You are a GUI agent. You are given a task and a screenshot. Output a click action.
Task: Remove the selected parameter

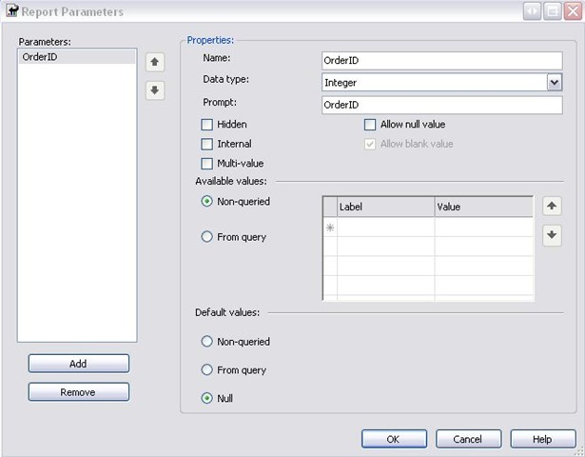[79, 392]
